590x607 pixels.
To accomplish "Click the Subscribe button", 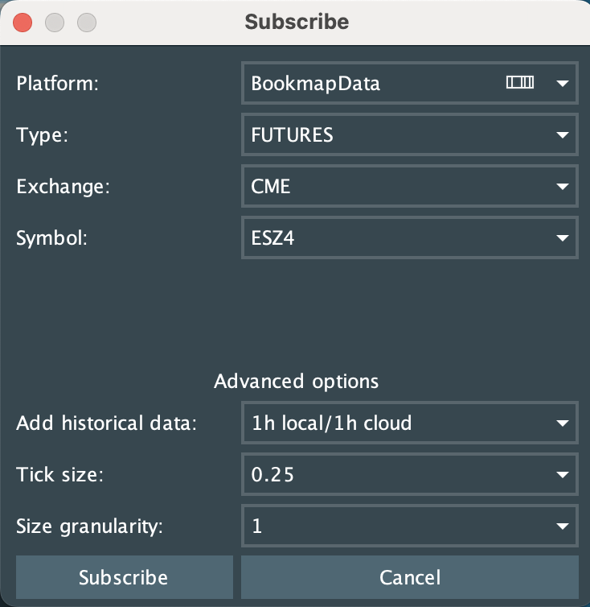I will pyautogui.click(x=124, y=577).
